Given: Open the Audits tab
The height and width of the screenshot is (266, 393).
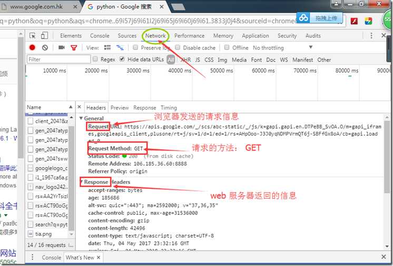Looking at the screenshot, I should point(313,36).
